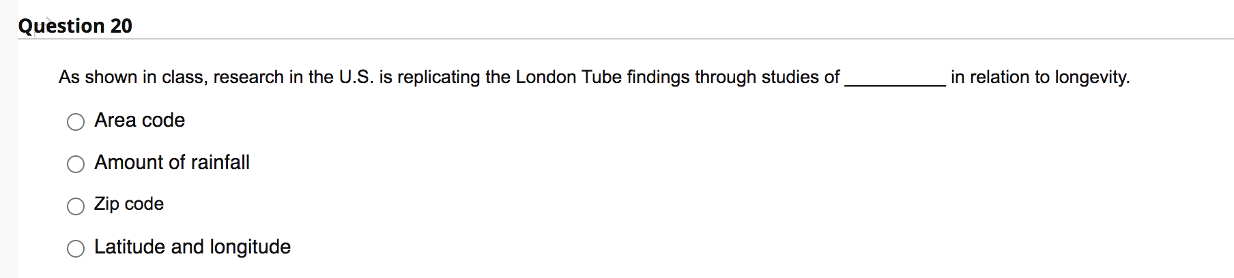The width and height of the screenshot is (1234, 278).
Task: Pick the Latitude and longitude radio button
Action: tap(76, 249)
